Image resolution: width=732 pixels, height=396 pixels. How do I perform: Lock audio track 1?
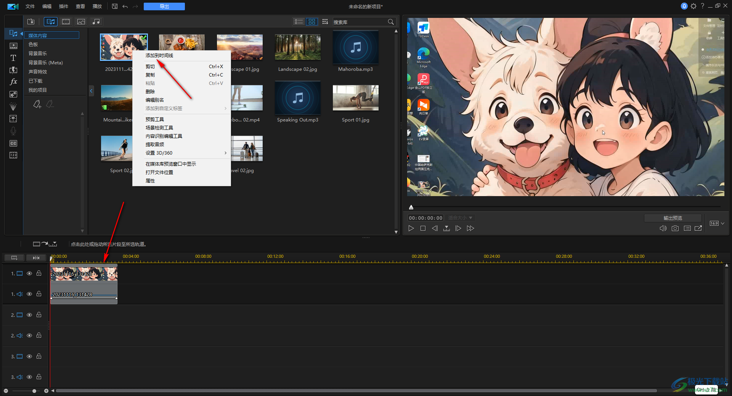39,294
